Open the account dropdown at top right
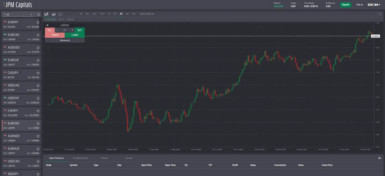The height and width of the screenshot is (176, 385). (x=374, y=5)
